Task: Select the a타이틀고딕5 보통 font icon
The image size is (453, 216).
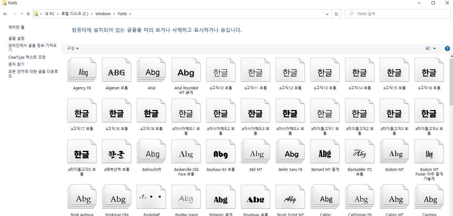Action: click(x=82, y=151)
